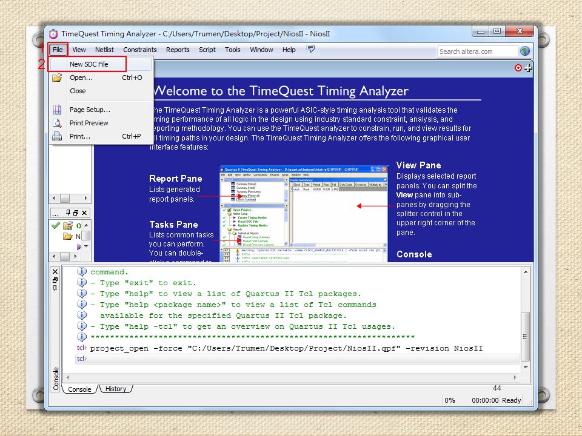The image size is (582, 436).
Task: Click the Welcome page screenshot thumbnail
Action: pyautogui.click(x=304, y=214)
